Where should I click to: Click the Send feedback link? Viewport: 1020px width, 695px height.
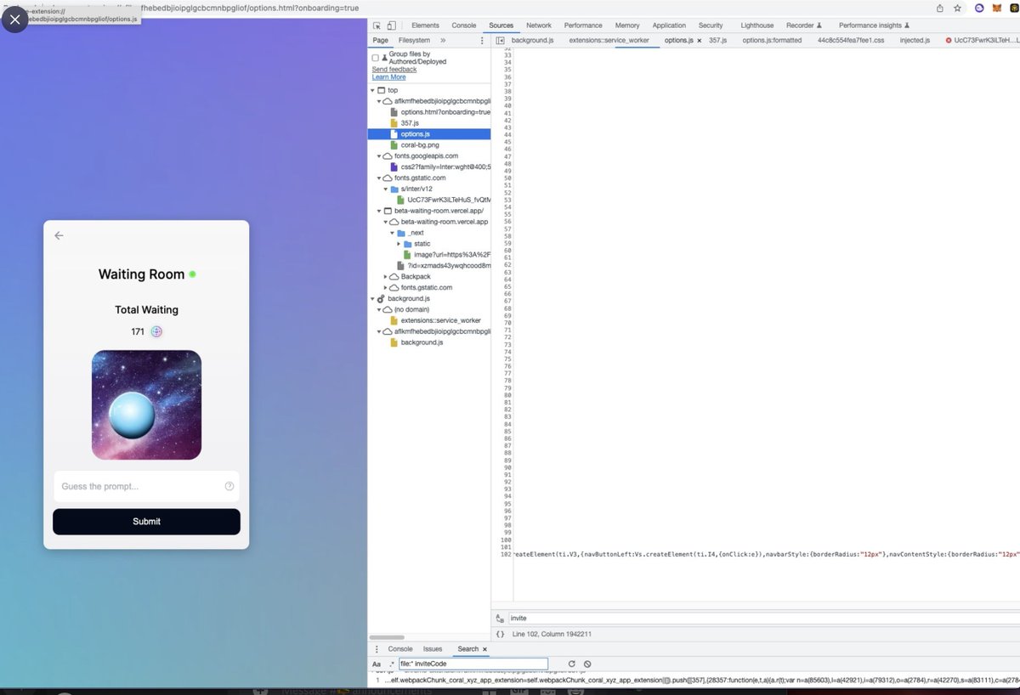click(x=394, y=70)
